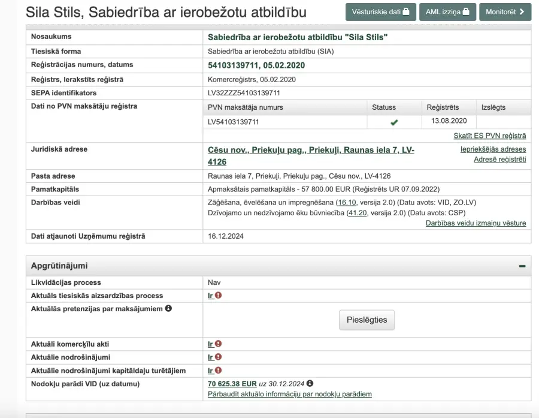Viewport: 539px width, 418px height.
Task: Click the Pasta adrese value text
Action: [299, 176]
